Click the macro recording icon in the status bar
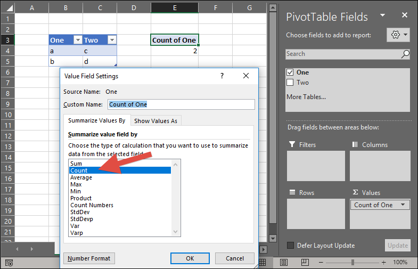418x269 pixels. pos(9,263)
